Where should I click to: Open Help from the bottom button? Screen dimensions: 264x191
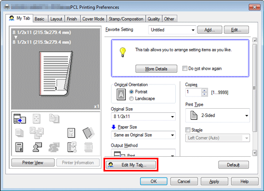click(244, 182)
